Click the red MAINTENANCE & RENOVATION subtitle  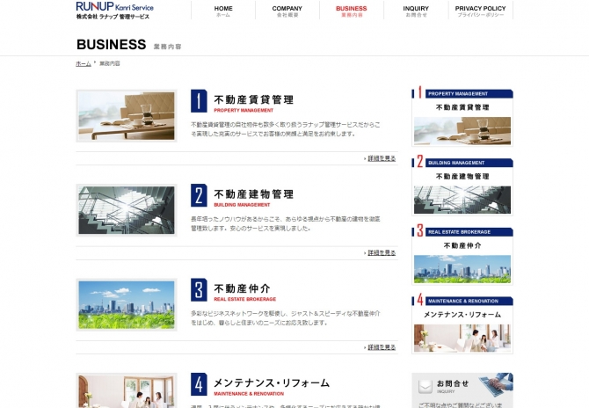tap(249, 394)
